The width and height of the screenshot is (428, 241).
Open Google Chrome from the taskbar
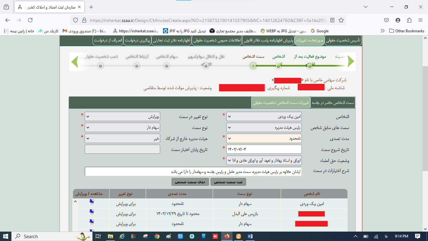coord(157,236)
